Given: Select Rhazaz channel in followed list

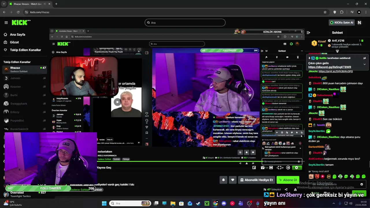Looking at the screenshot, I should [x=25, y=69].
